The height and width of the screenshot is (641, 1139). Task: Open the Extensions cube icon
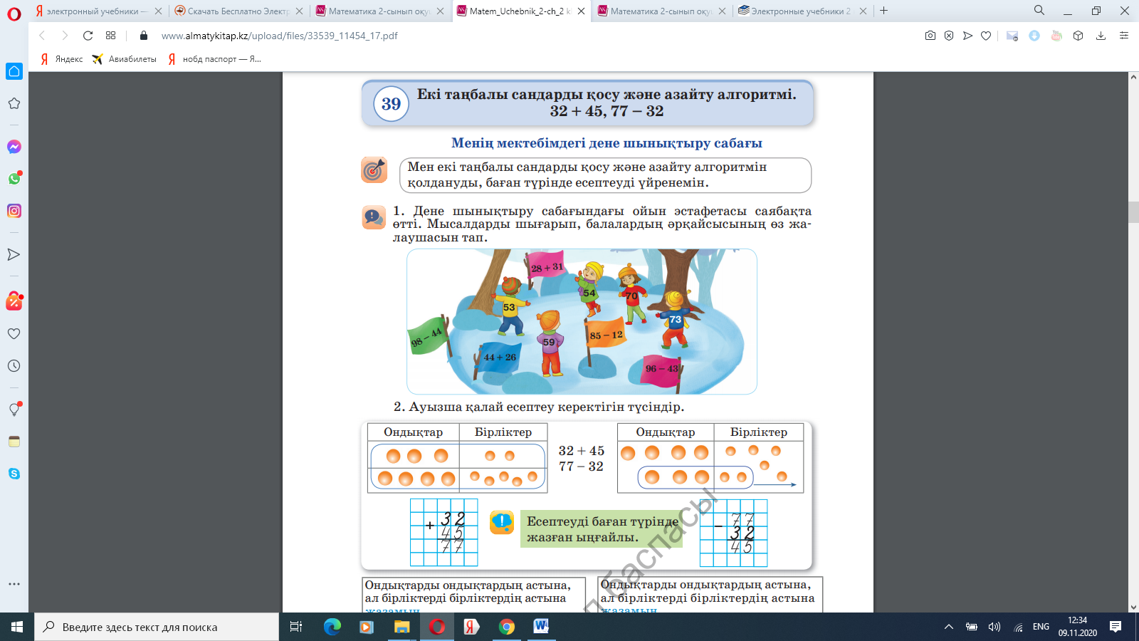coord(1078,36)
